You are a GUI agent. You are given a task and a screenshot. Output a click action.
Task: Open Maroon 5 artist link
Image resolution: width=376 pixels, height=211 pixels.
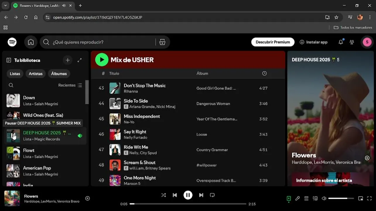click(132, 183)
